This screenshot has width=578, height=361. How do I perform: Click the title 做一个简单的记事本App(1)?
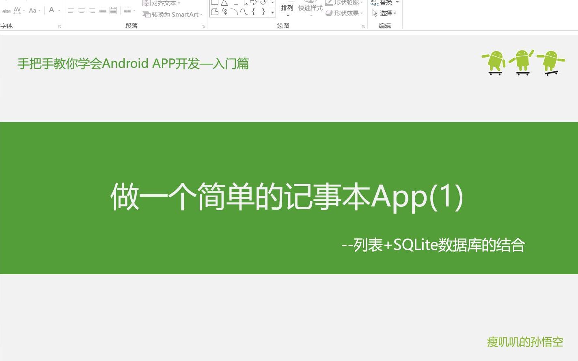coord(287,197)
